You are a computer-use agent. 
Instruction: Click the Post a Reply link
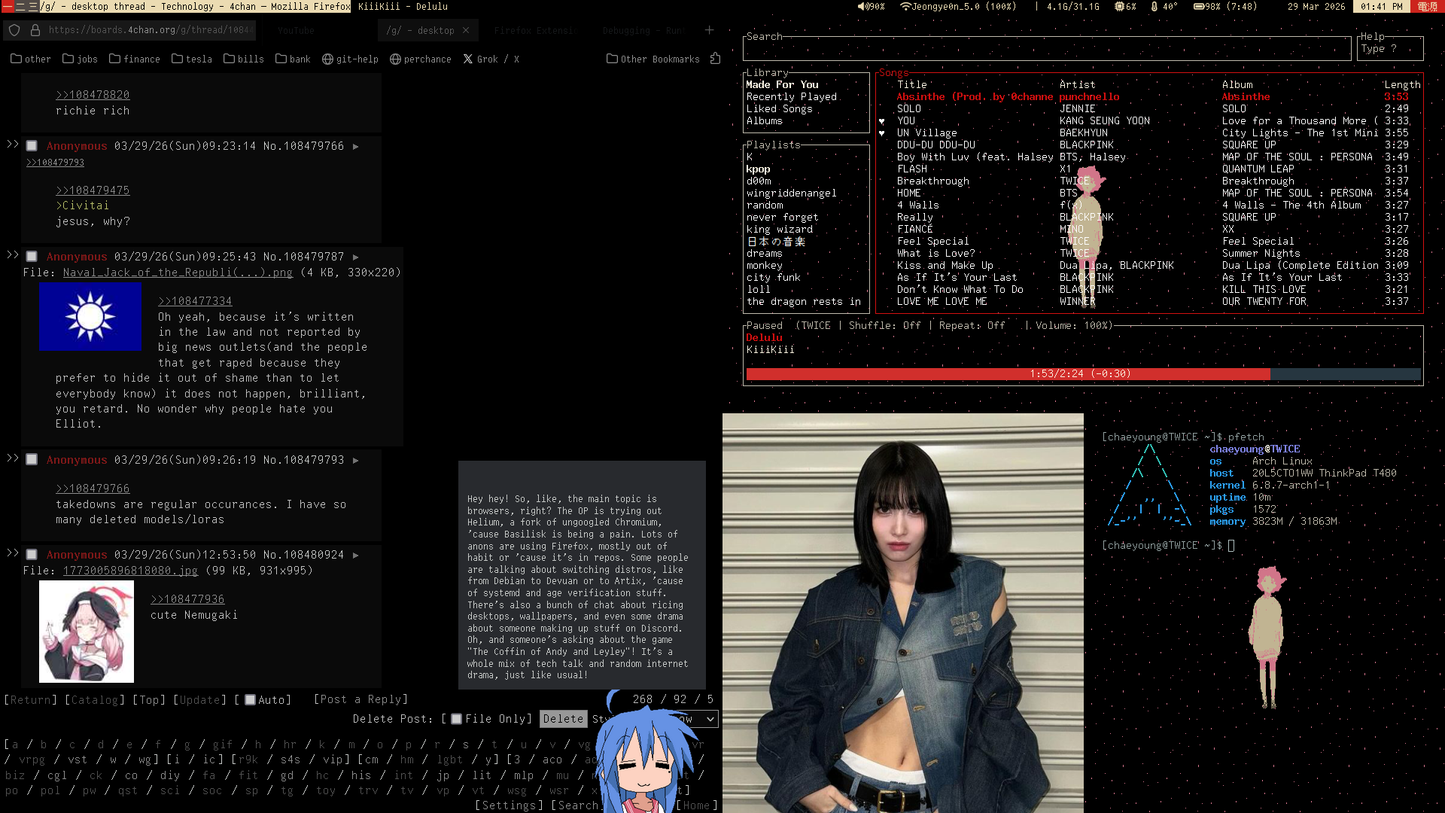pos(360,699)
